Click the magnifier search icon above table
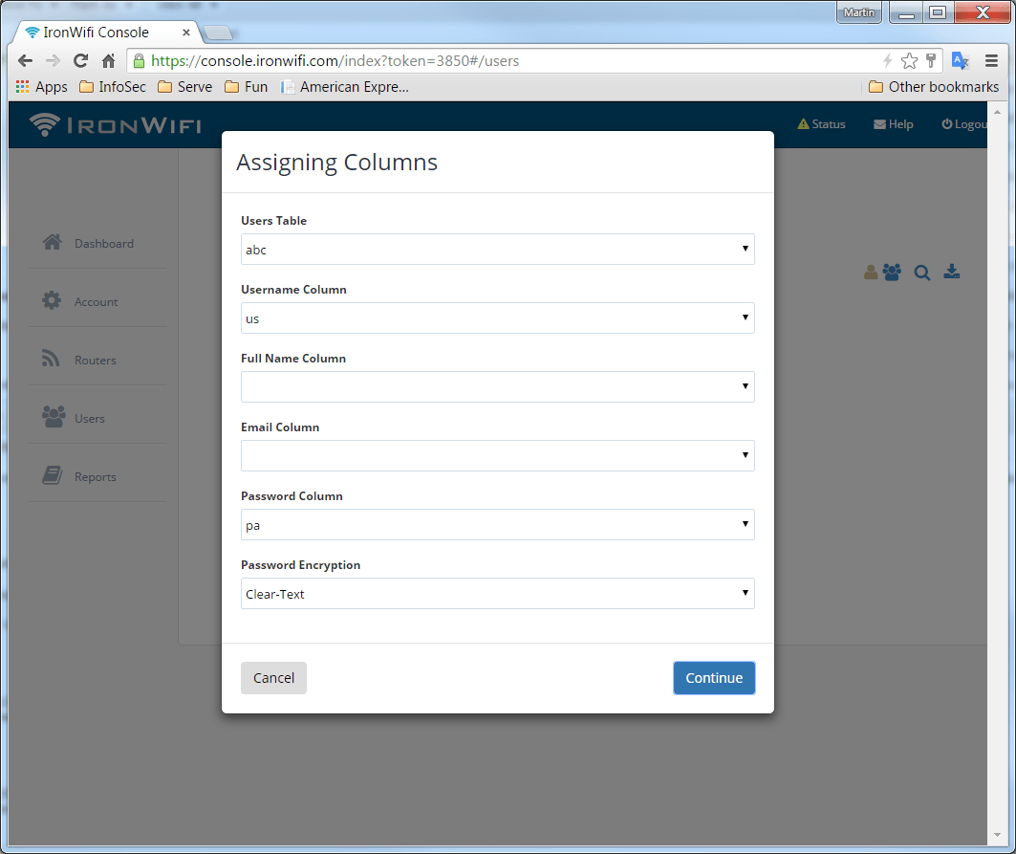The width and height of the screenshot is (1016, 854). [x=922, y=273]
